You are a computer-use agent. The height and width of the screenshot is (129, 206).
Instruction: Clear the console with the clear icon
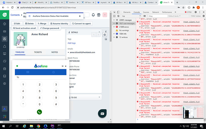pos(118,16)
